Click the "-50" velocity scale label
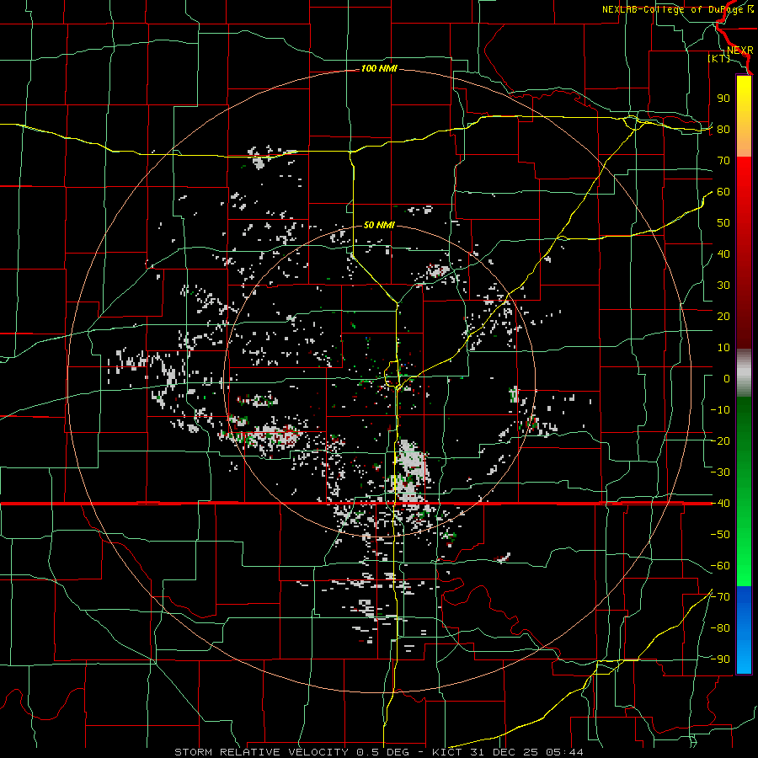The image size is (758, 758). (x=720, y=535)
